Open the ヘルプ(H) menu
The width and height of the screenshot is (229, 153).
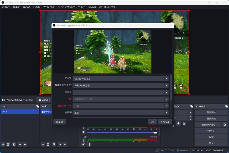[x=92, y=7]
